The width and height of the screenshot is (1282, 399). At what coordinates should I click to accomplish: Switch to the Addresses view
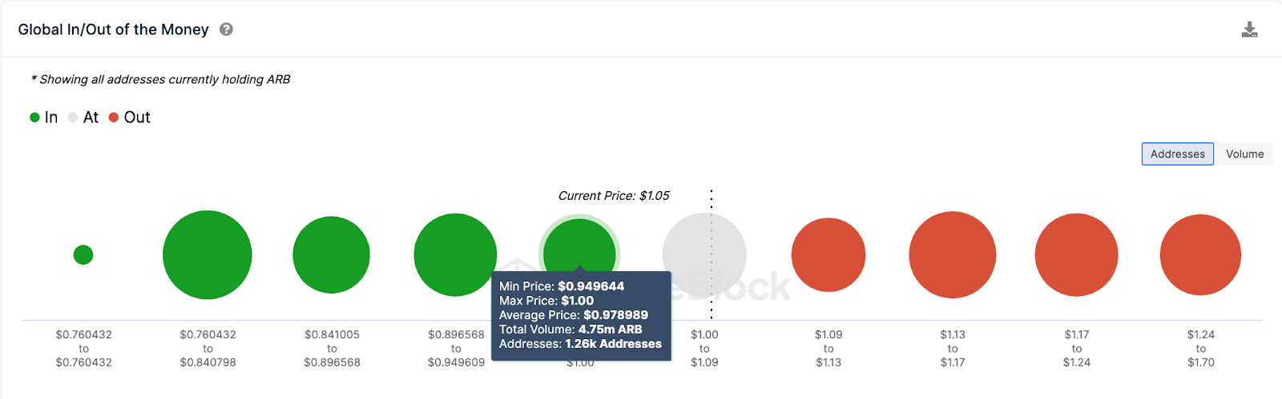click(x=1177, y=154)
